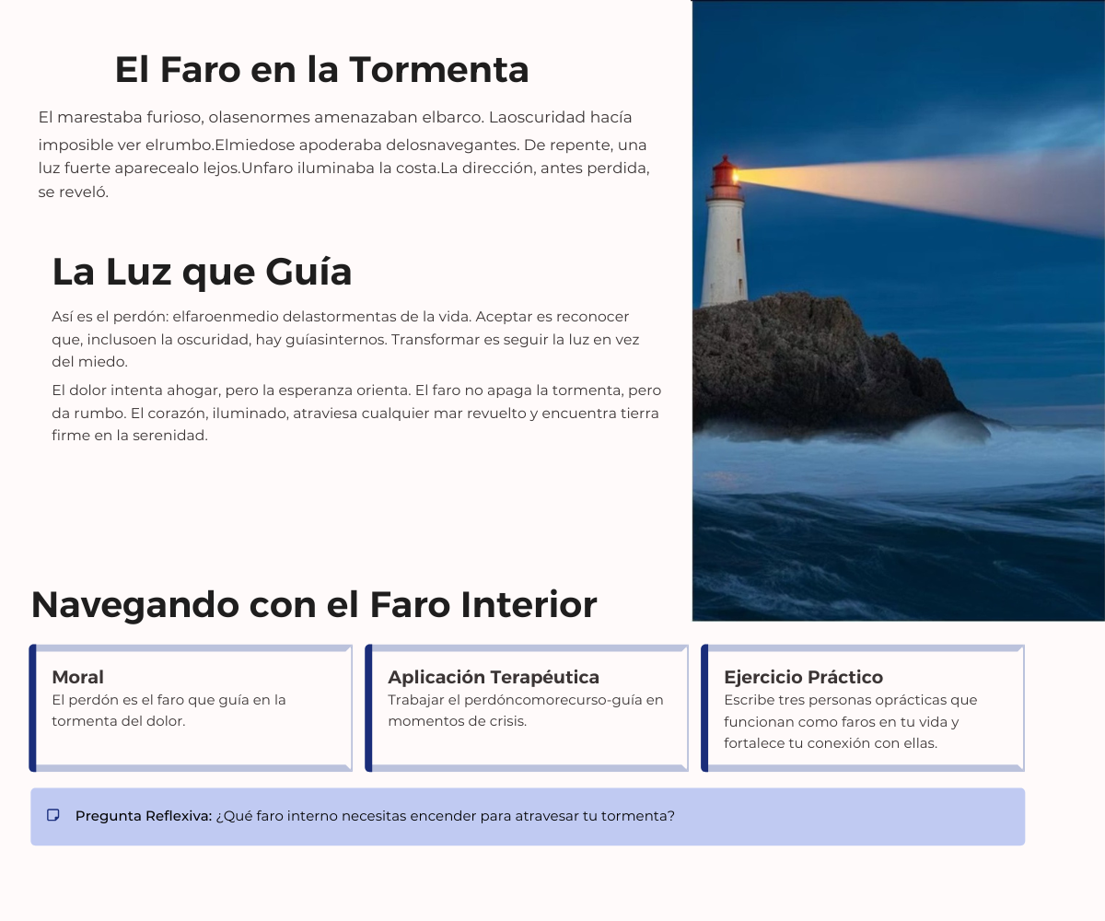The height and width of the screenshot is (921, 1105).
Task: Select the lighthouse tower in the photo
Action: (724, 249)
